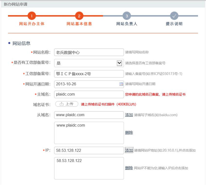Focus the 主域名 input containing plaidc.com
Screen dimensions: 206x185
pos(89,94)
